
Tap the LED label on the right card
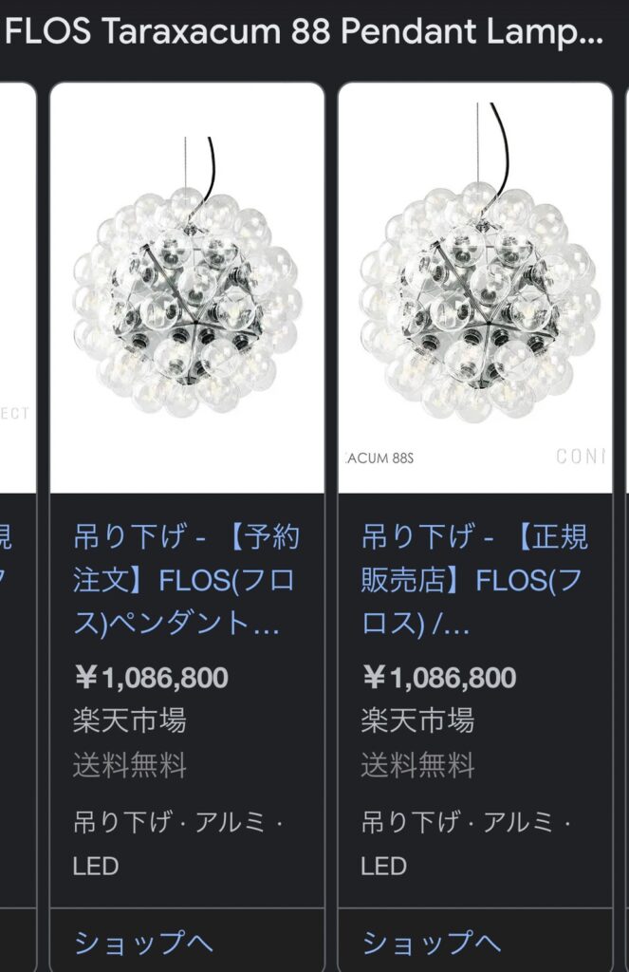pos(383,866)
